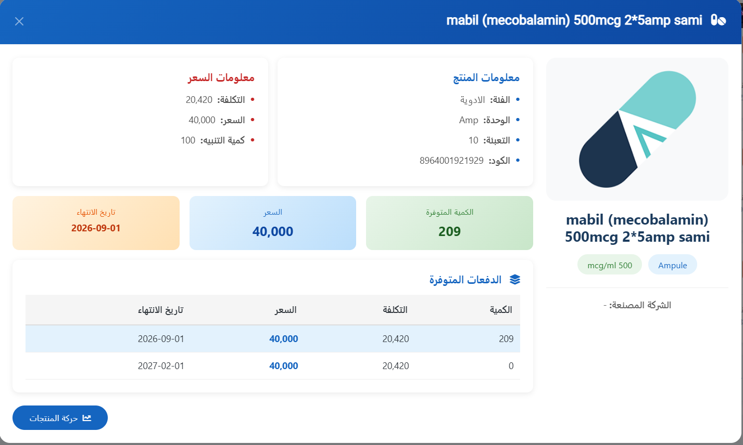Click the تاريخ الانتهاء column header
The image size is (743, 445).
tap(160, 310)
